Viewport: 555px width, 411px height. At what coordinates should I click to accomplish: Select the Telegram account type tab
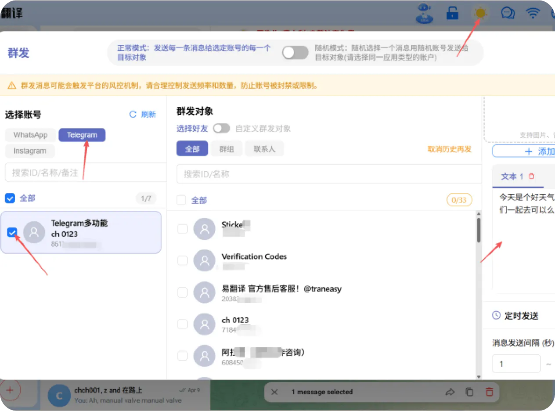(x=82, y=135)
